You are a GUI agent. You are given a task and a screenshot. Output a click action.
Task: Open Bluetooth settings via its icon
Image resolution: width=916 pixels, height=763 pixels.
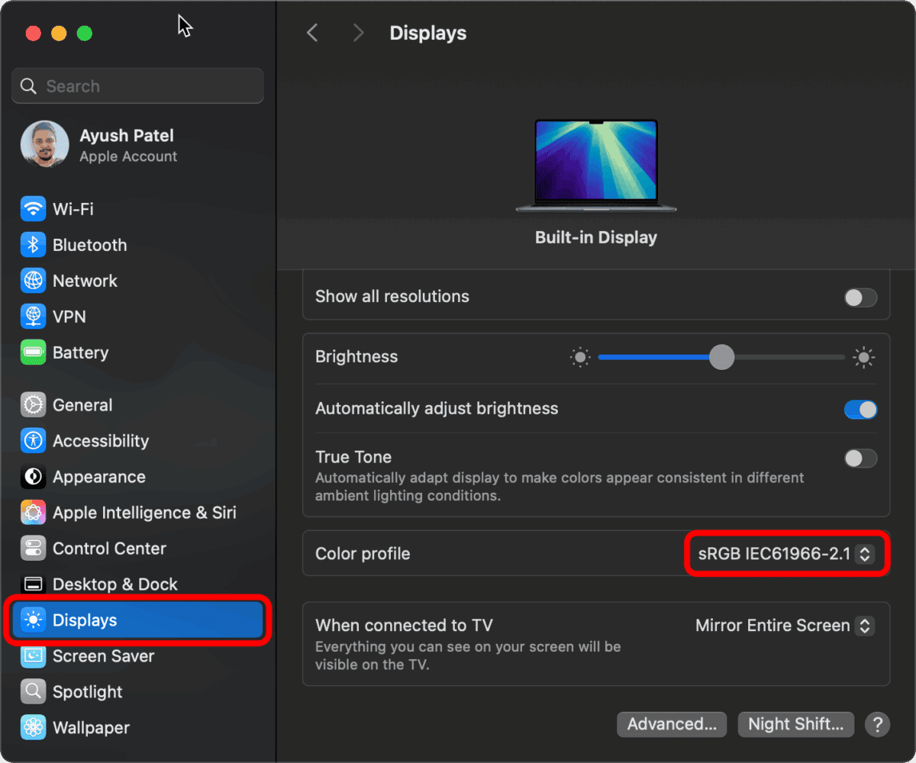[x=33, y=244]
